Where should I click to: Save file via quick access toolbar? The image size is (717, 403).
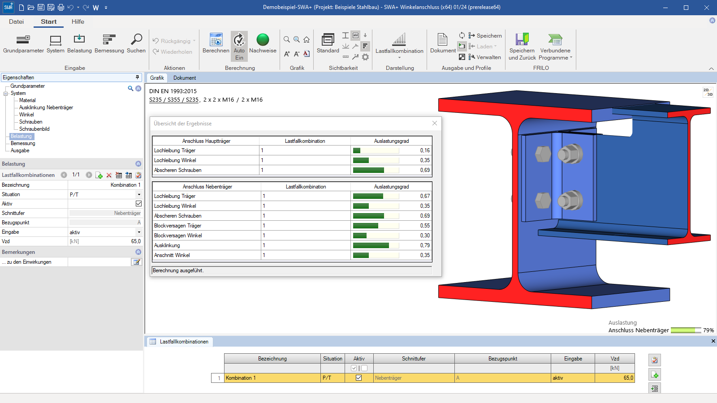41,8
